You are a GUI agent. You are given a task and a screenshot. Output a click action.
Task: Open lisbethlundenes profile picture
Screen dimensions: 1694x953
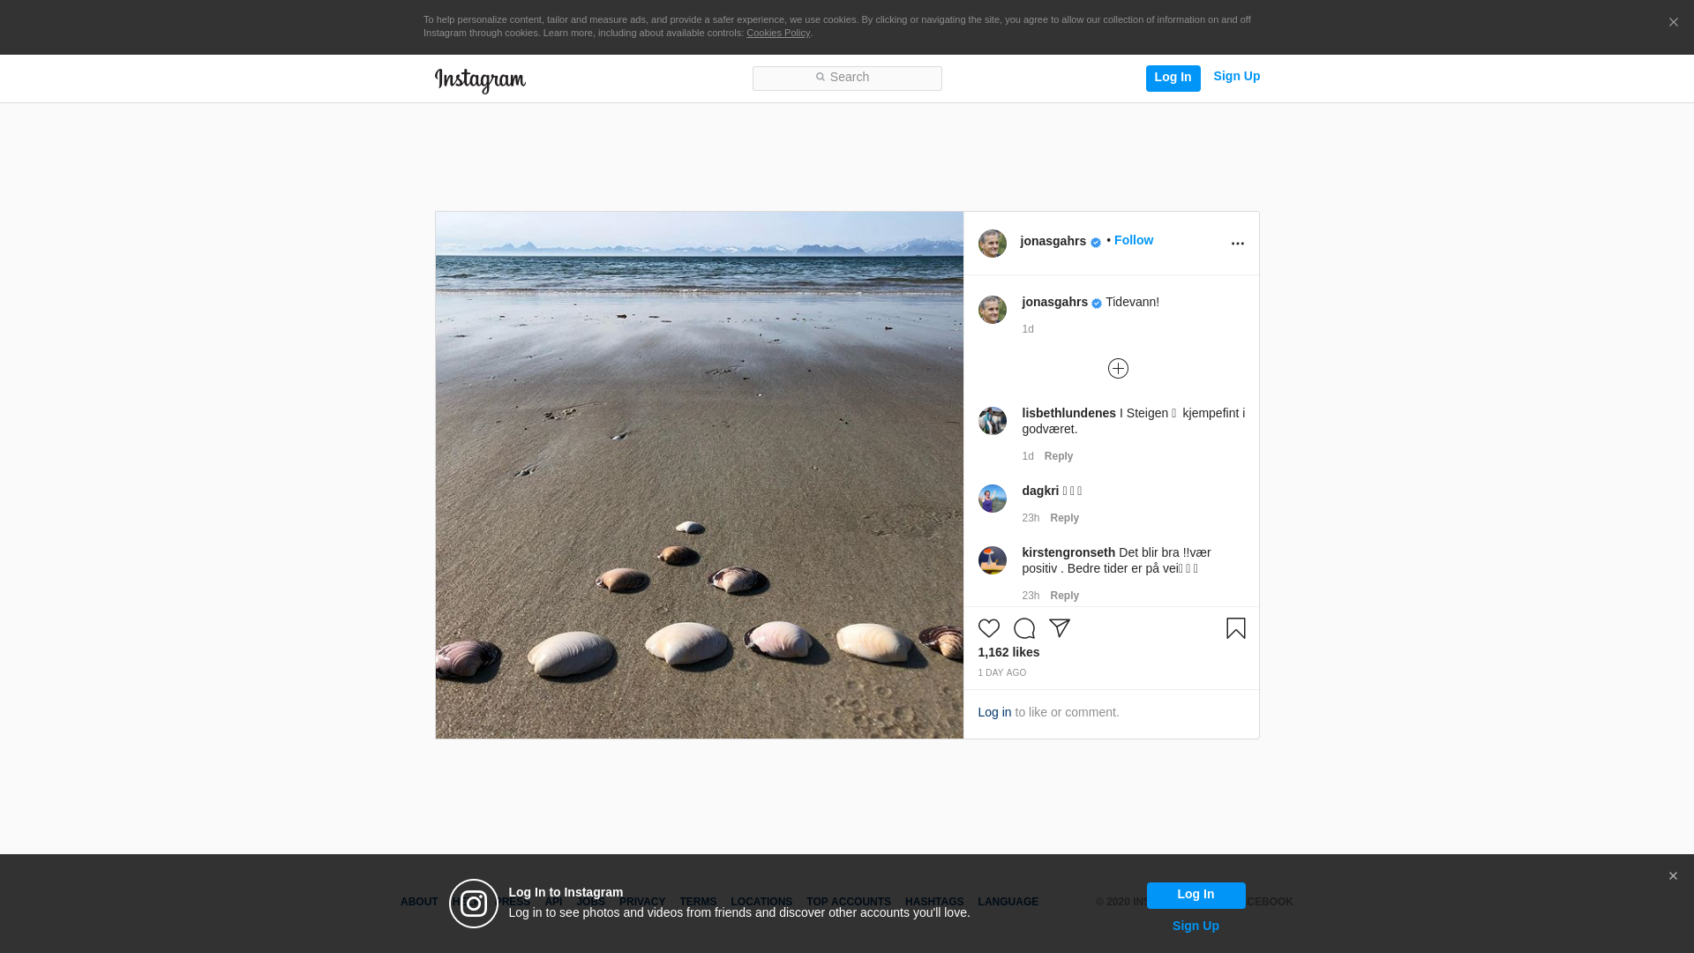click(993, 421)
